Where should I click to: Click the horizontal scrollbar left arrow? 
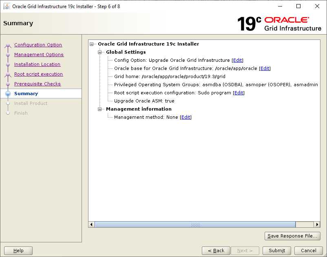(91, 224)
